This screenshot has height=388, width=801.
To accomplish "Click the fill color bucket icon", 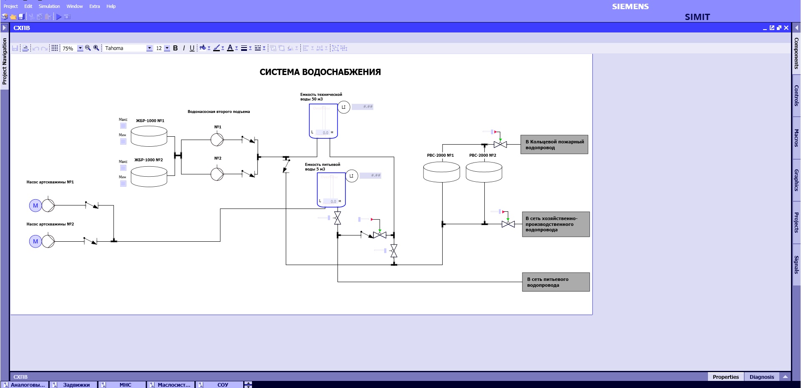I will (203, 48).
